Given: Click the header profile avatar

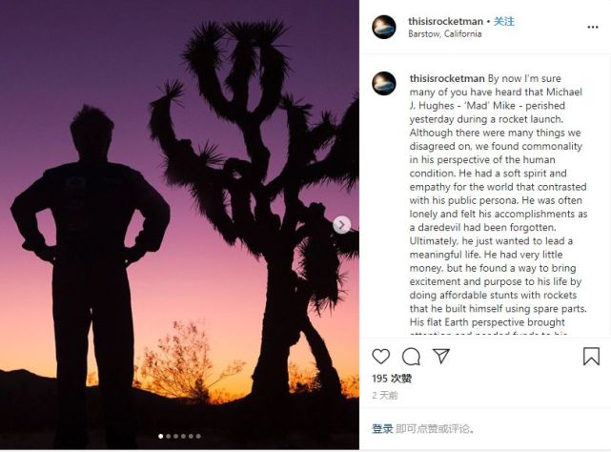Looking at the screenshot, I should point(384,27).
